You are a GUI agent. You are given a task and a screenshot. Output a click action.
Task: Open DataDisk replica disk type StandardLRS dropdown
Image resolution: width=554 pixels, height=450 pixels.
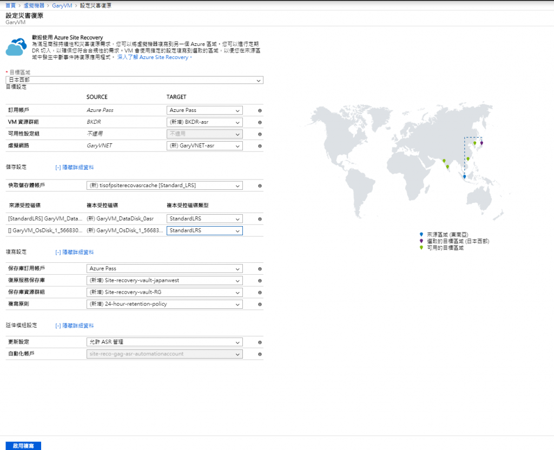tap(205, 219)
